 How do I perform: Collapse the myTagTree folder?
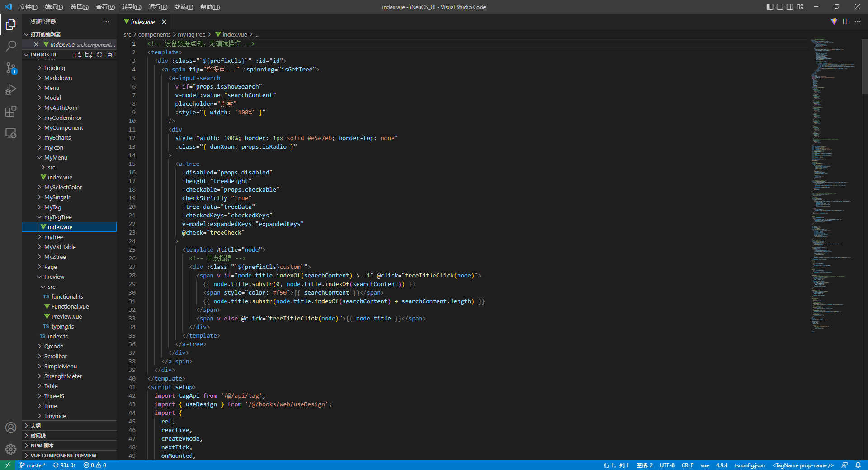pyautogui.click(x=69, y=217)
